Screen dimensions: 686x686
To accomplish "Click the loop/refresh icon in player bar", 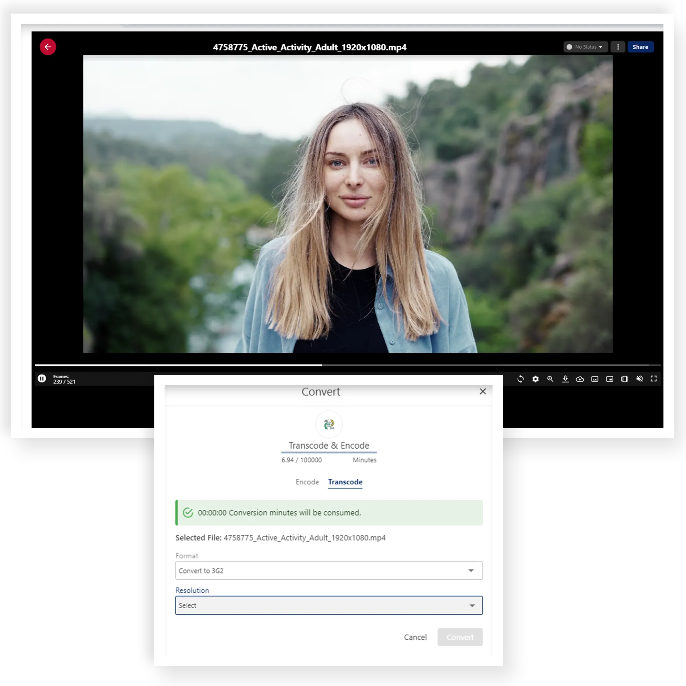I will pyautogui.click(x=521, y=379).
